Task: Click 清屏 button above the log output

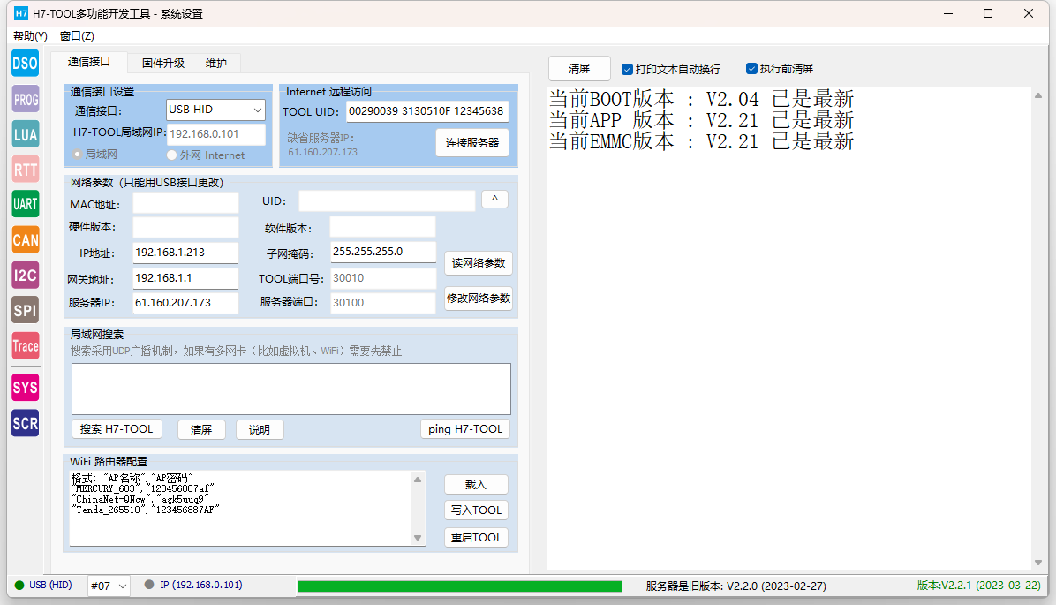Action: point(579,69)
